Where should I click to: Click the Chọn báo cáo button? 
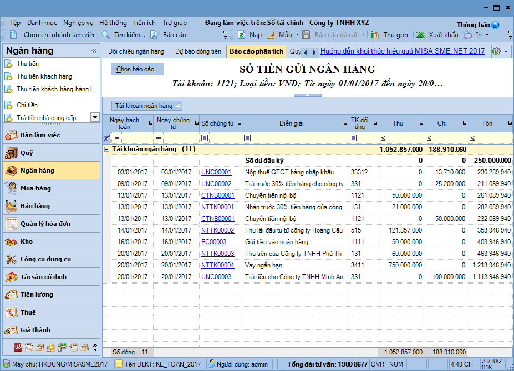coord(138,69)
